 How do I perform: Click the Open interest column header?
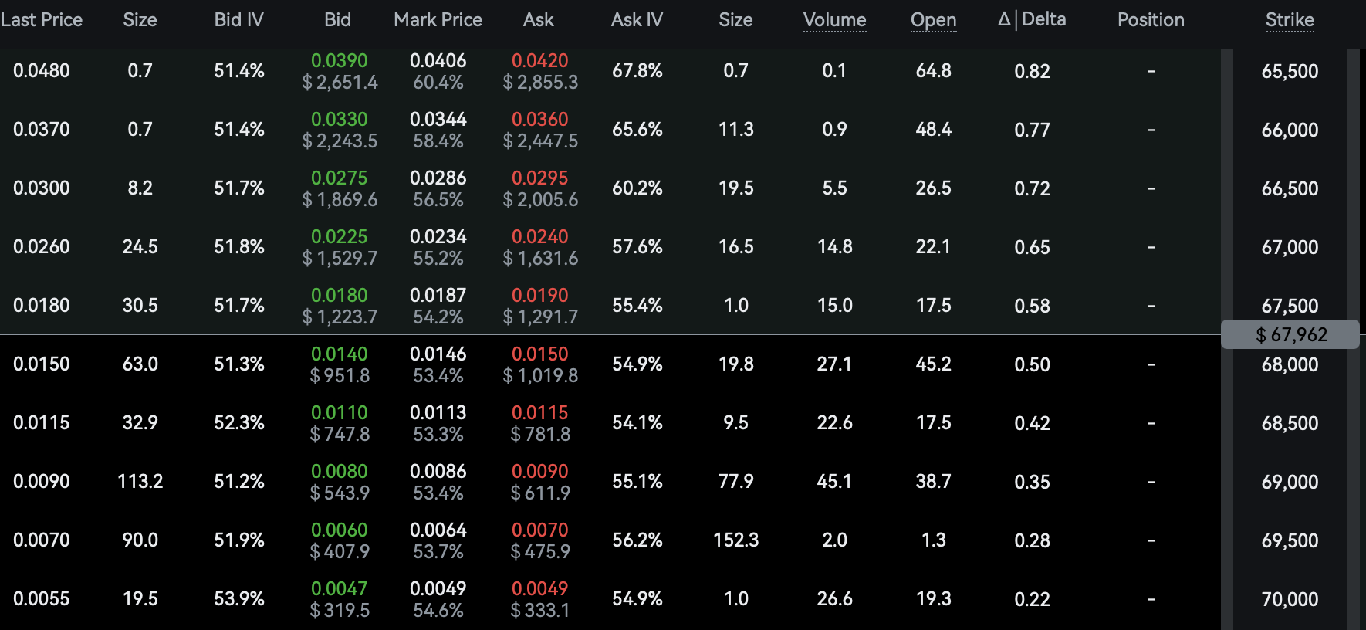pos(933,20)
